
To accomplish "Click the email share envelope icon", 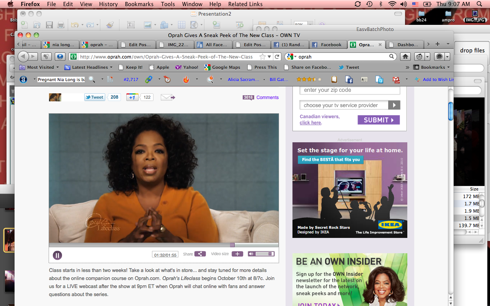I will (167, 97).
